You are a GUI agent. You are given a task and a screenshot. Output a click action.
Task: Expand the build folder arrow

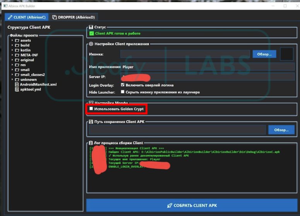coord(12,45)
